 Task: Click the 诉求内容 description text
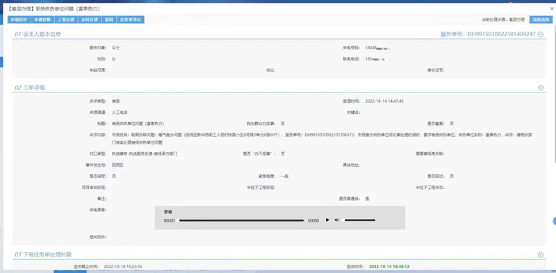[x=322, y=138]
